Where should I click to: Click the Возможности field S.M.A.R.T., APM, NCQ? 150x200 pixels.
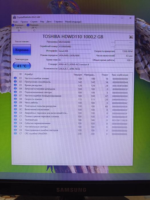click(95, 69)
